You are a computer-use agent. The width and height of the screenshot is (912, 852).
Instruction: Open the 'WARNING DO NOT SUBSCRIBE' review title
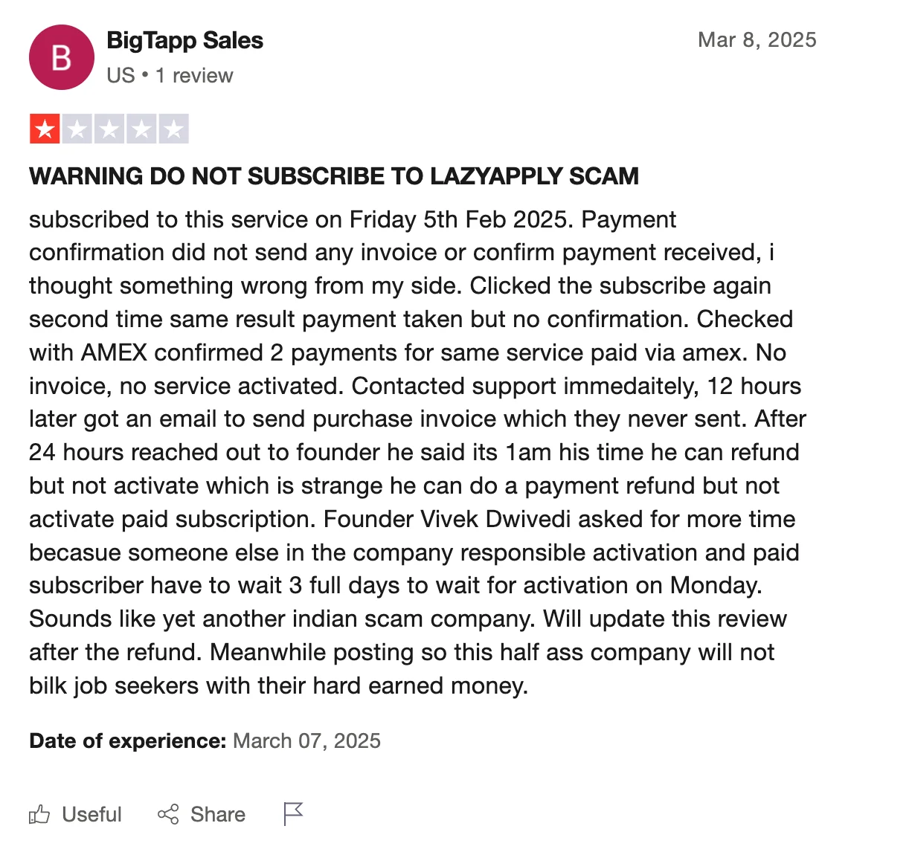334,176
